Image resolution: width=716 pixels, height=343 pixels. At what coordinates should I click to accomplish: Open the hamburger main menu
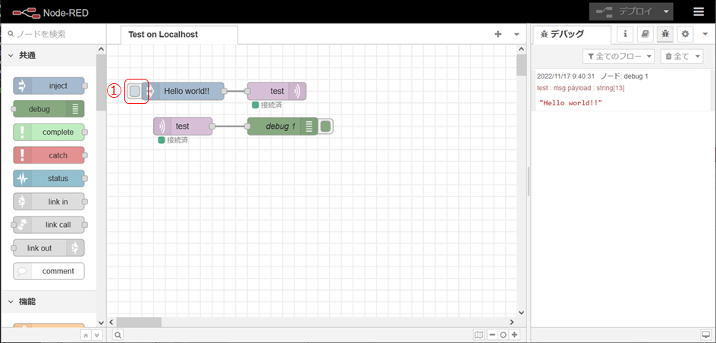point(698,11)
